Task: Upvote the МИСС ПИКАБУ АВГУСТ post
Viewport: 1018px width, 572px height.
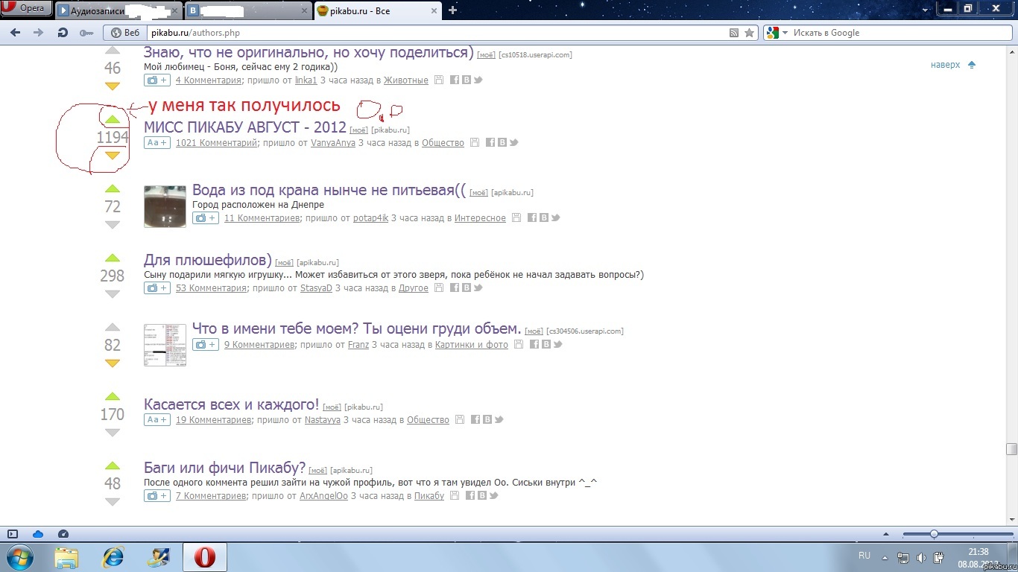Action: (x=113, y=119)
